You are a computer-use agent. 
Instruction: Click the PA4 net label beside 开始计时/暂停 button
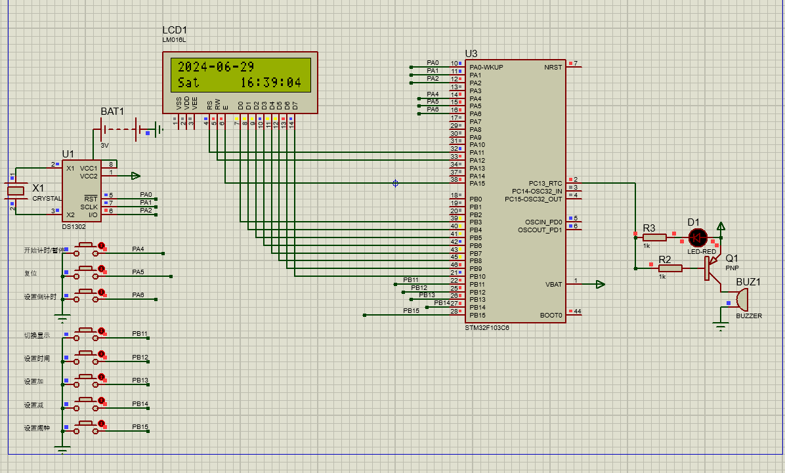[x=138, y=249]
